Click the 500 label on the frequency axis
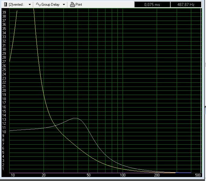 198,175
